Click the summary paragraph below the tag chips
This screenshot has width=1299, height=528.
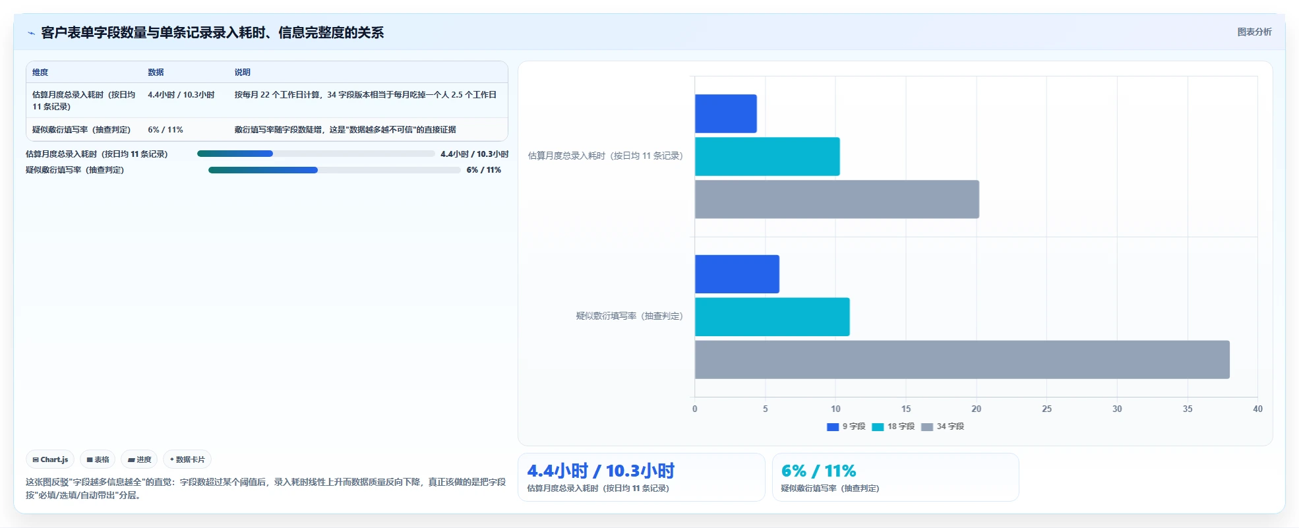click(x=266, y=488)
